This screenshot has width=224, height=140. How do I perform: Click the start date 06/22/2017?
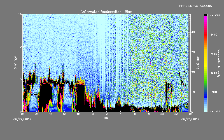coord(22,119)
